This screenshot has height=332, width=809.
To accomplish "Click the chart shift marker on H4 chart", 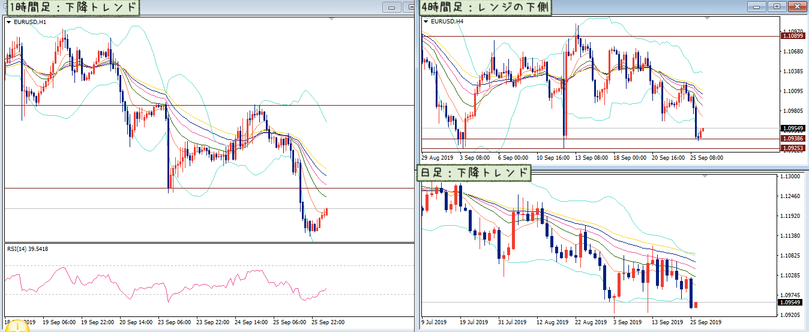I will 707,18.
